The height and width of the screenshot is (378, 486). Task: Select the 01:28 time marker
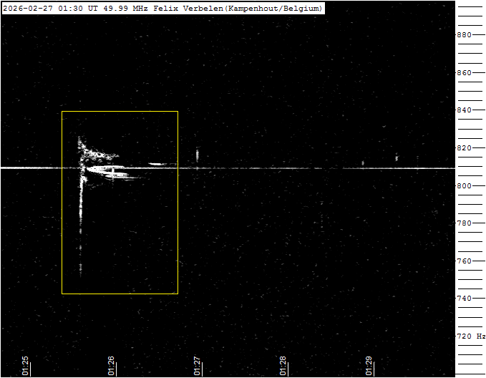283,365
